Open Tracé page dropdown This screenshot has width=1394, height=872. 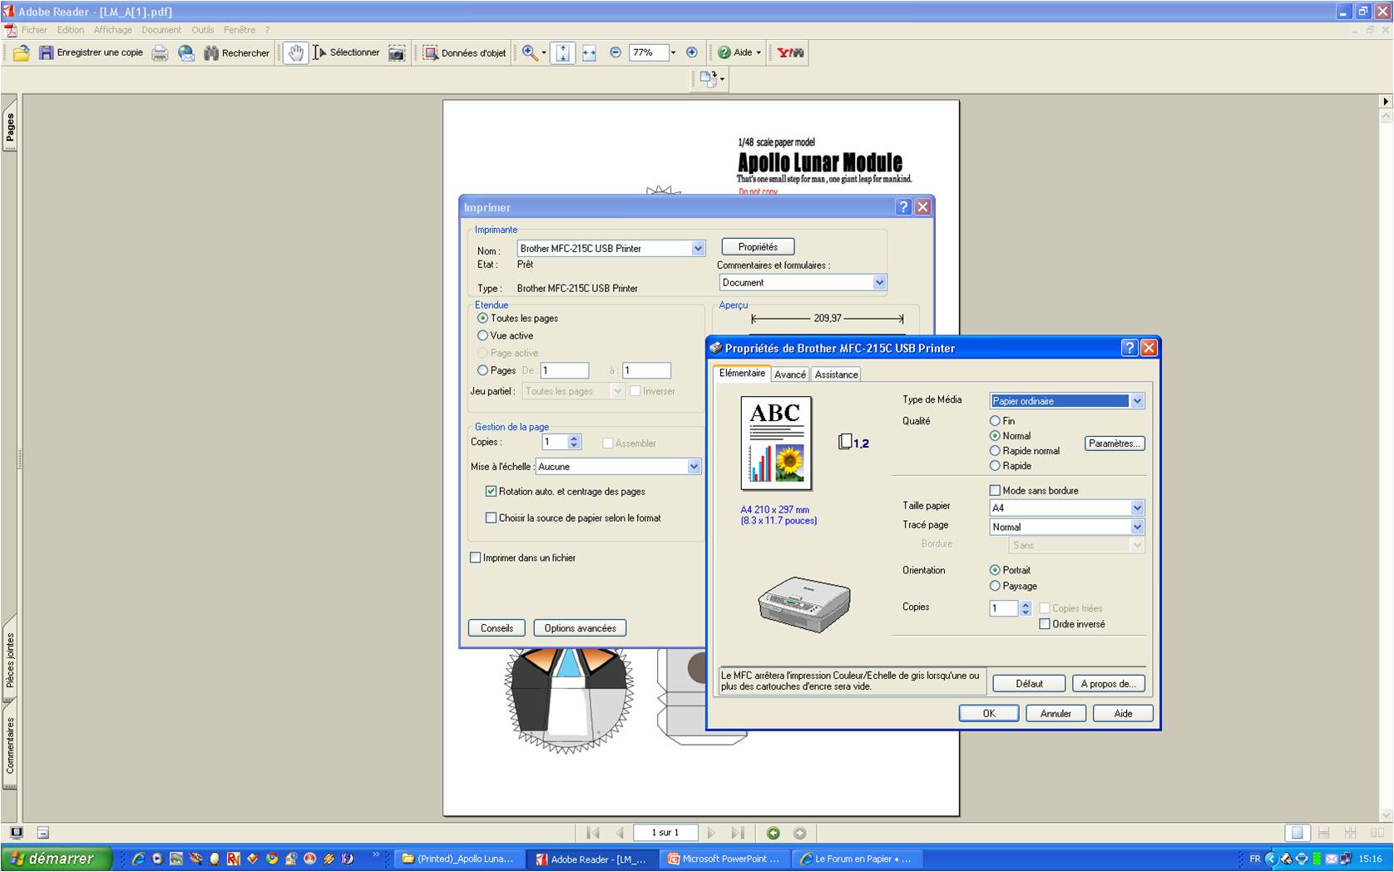[1137, 527]
